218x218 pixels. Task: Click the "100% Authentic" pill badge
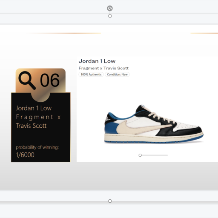pyautogui.click(x=91, y=75)
